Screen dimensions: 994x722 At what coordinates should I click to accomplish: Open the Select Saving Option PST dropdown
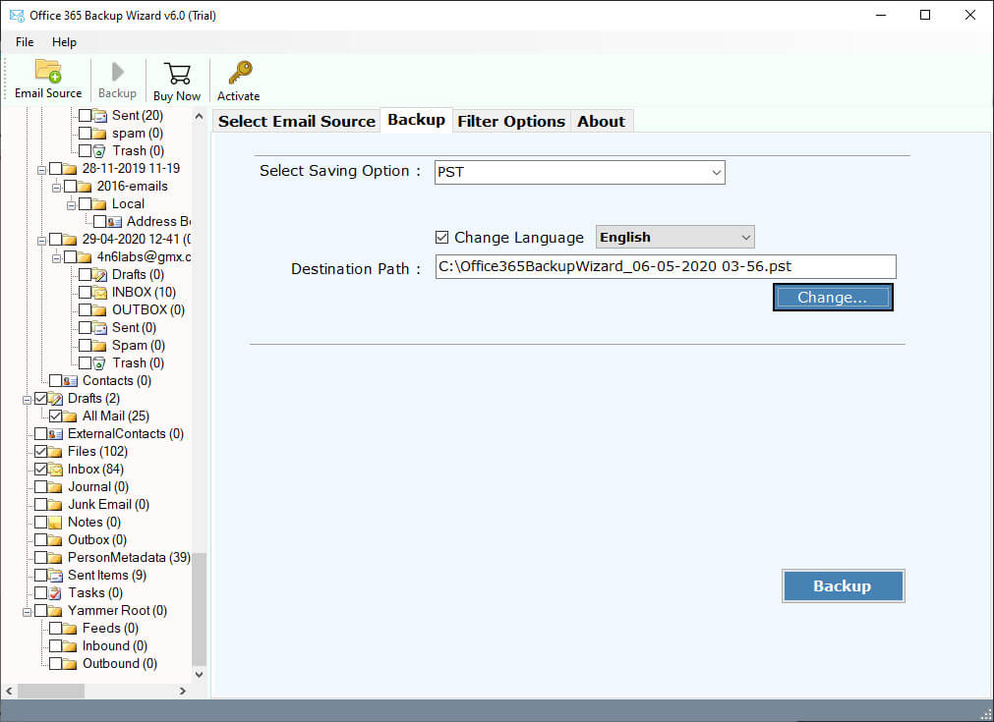pos(579,172)
